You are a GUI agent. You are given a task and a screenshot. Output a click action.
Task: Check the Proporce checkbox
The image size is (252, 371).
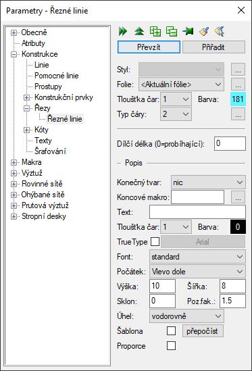point(171,346)
